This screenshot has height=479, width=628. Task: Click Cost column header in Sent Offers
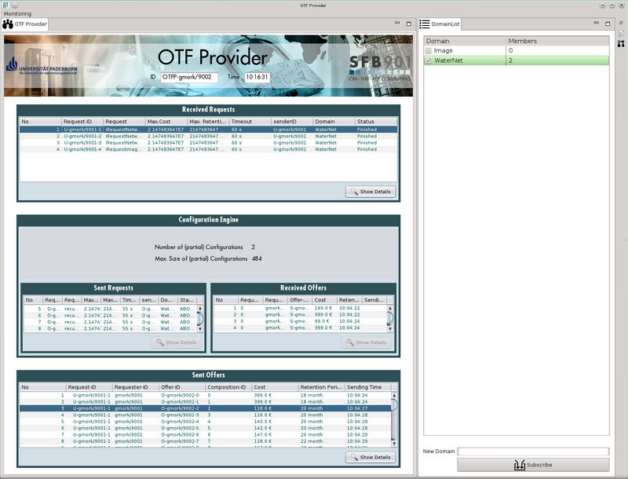pos(276,387)
